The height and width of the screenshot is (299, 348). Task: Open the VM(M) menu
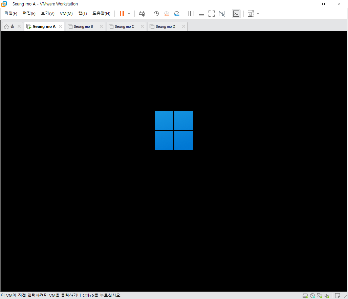pyautogui.click(x=66, y=14)
